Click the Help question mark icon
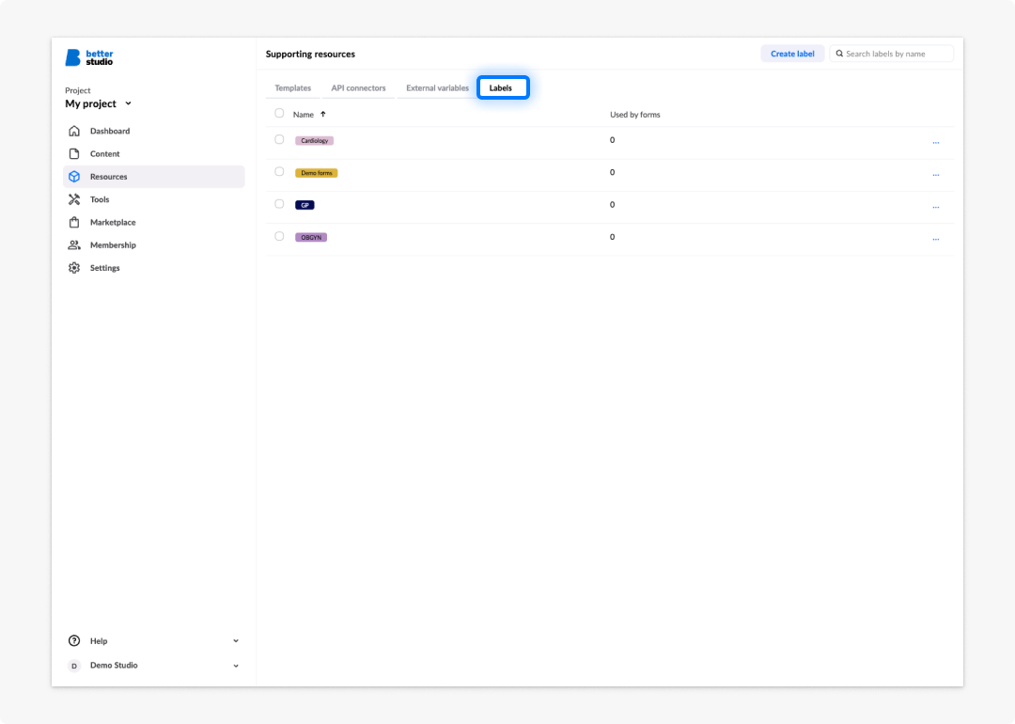This screenshot has height=724, width=1015. click(74, 640)
